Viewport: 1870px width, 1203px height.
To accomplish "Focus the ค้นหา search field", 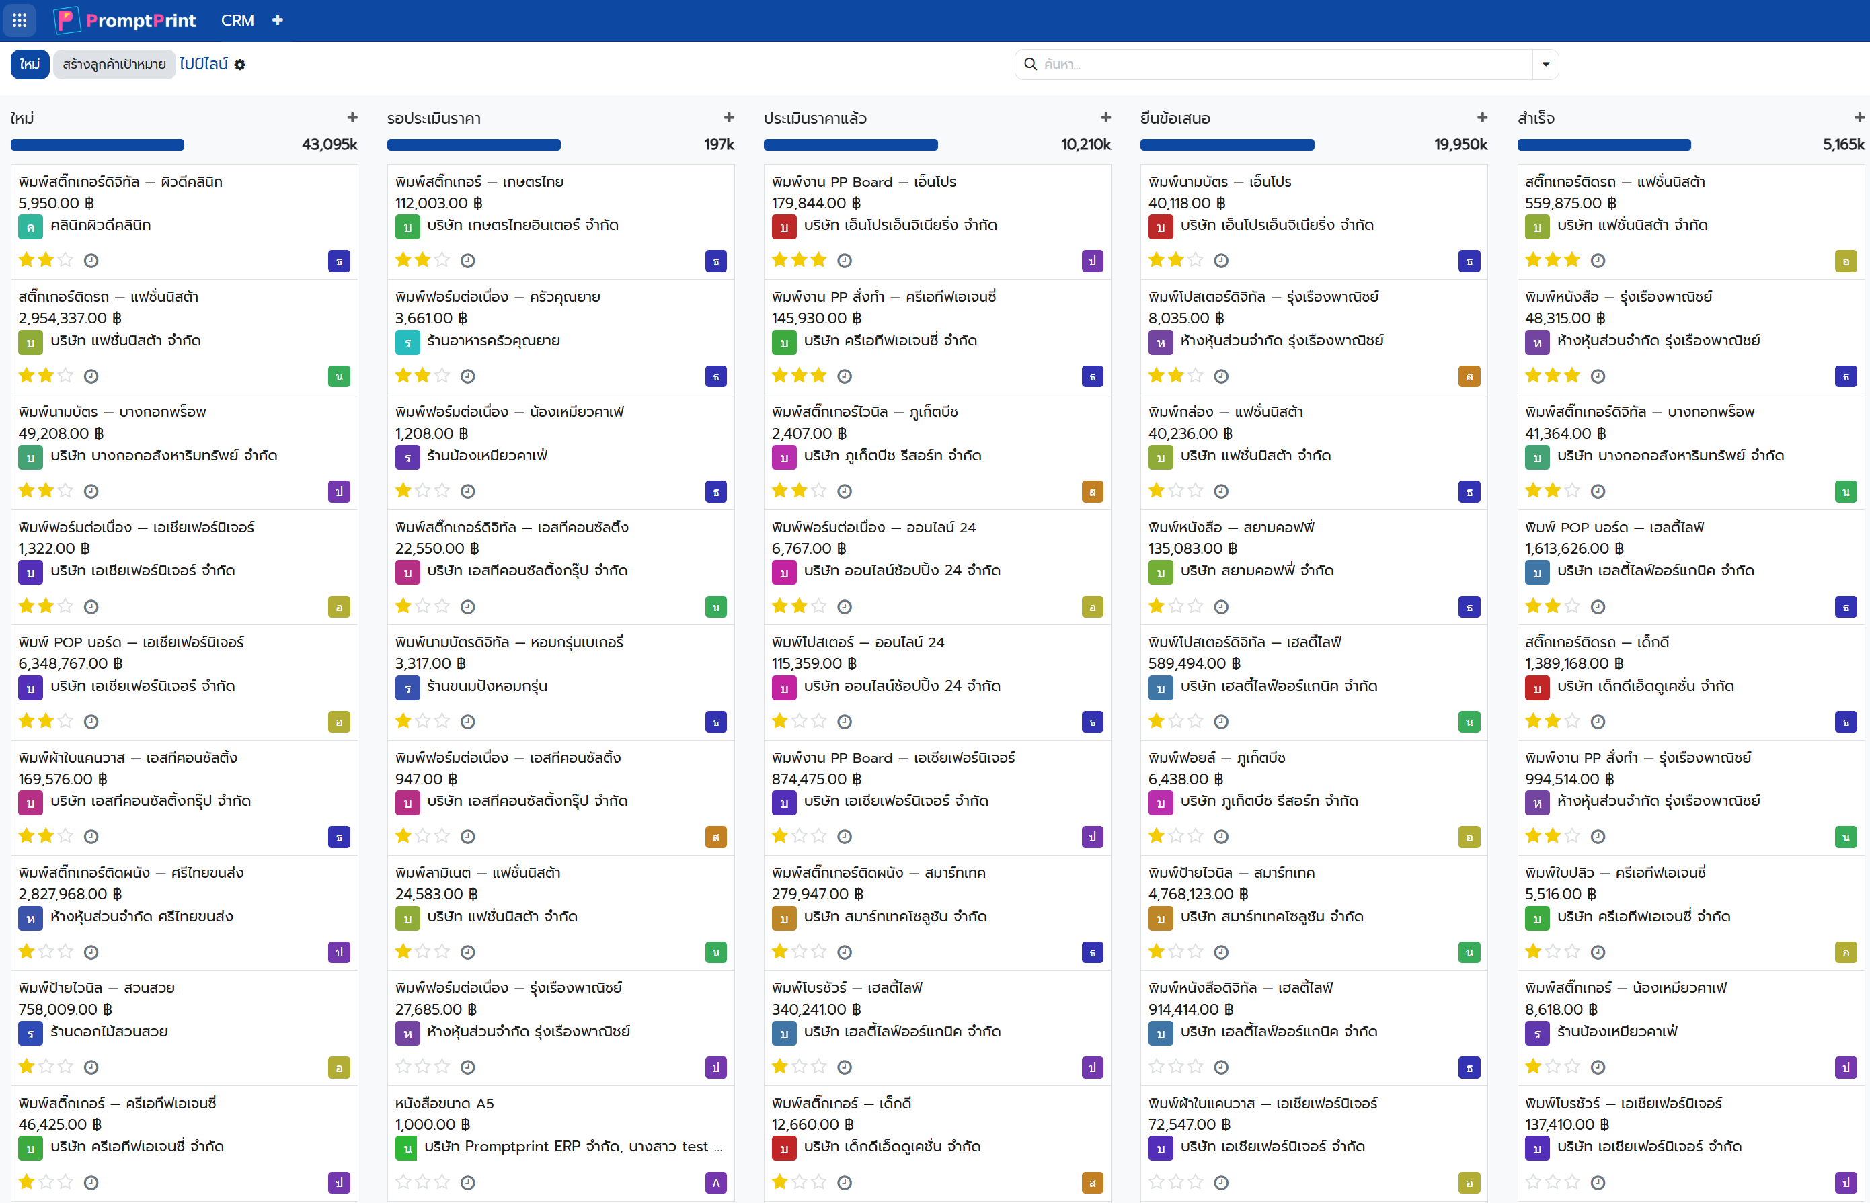I will (x=1286, y=64).
